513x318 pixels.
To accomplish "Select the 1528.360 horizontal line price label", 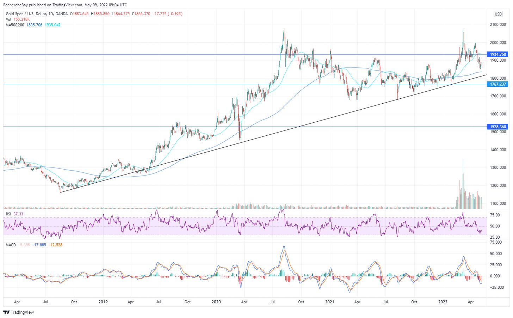I will point(497,127).
